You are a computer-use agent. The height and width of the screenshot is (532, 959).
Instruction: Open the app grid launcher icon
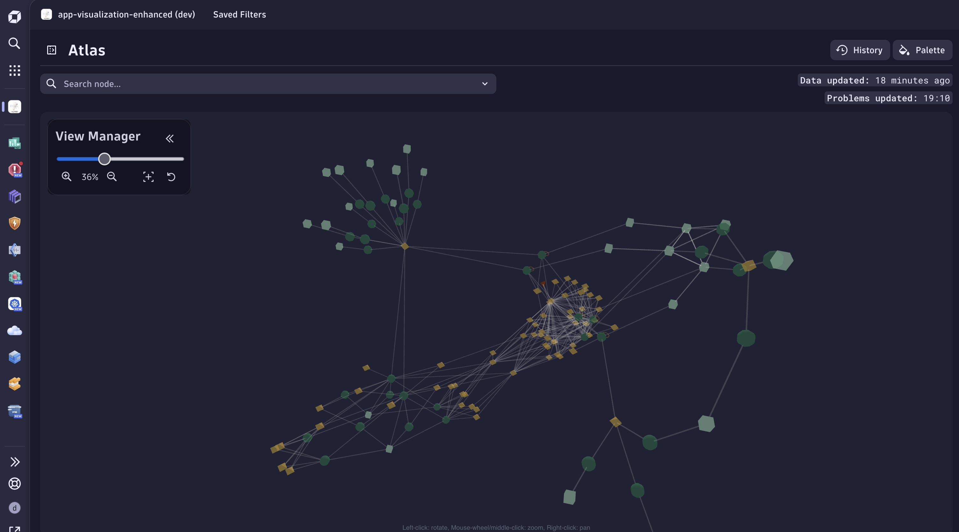tap(14, 71)
